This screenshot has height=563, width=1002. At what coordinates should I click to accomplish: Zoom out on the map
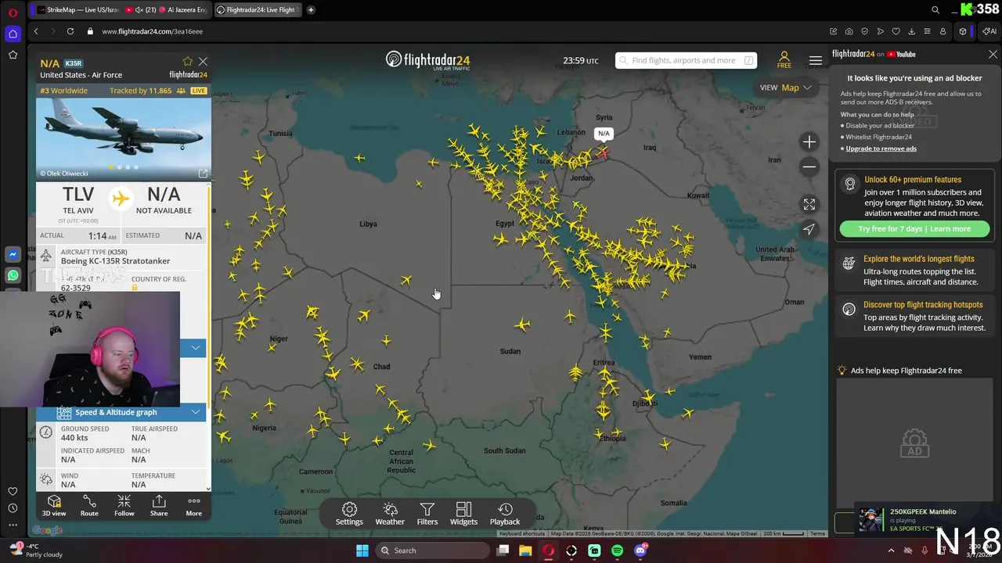809,167
